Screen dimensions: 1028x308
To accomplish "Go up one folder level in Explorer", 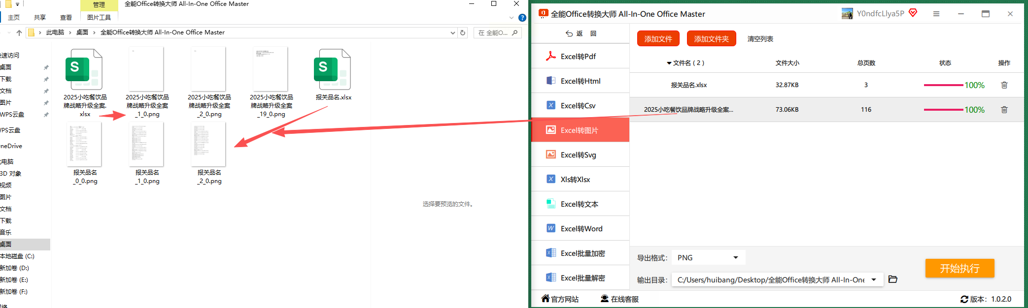I will click(19, 32).
